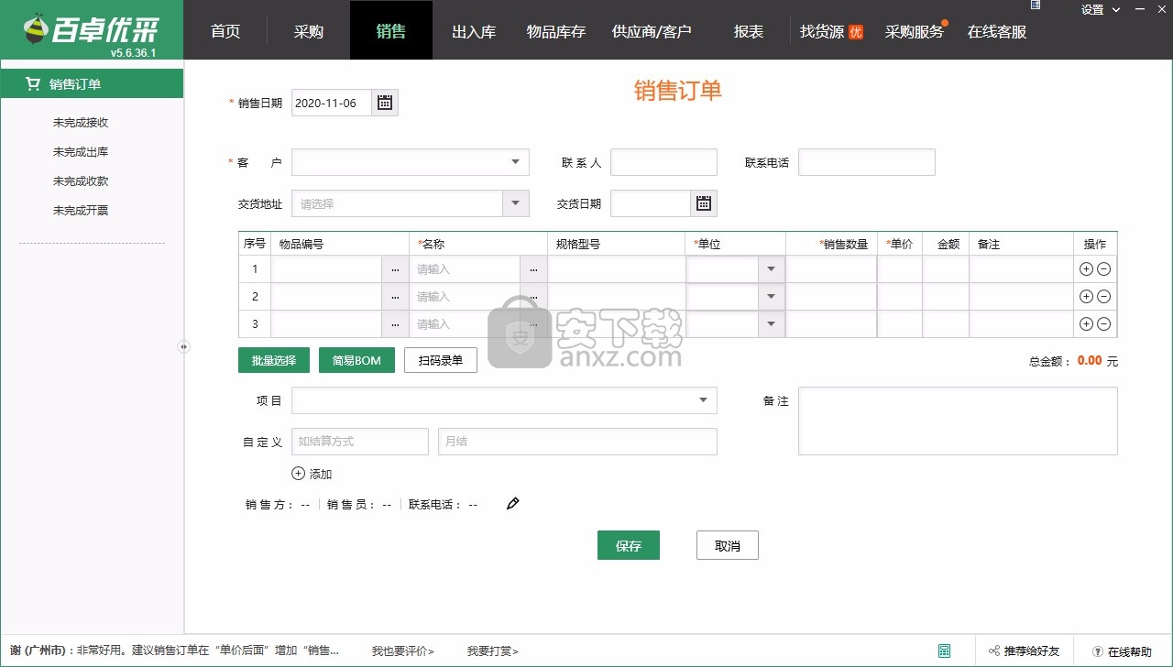Save the order with 保存

pos(629,545)
